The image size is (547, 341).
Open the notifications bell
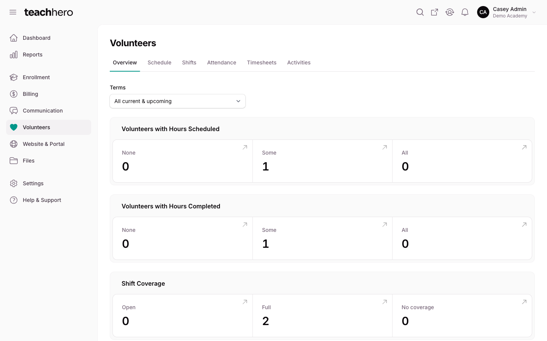click(465, 12)
